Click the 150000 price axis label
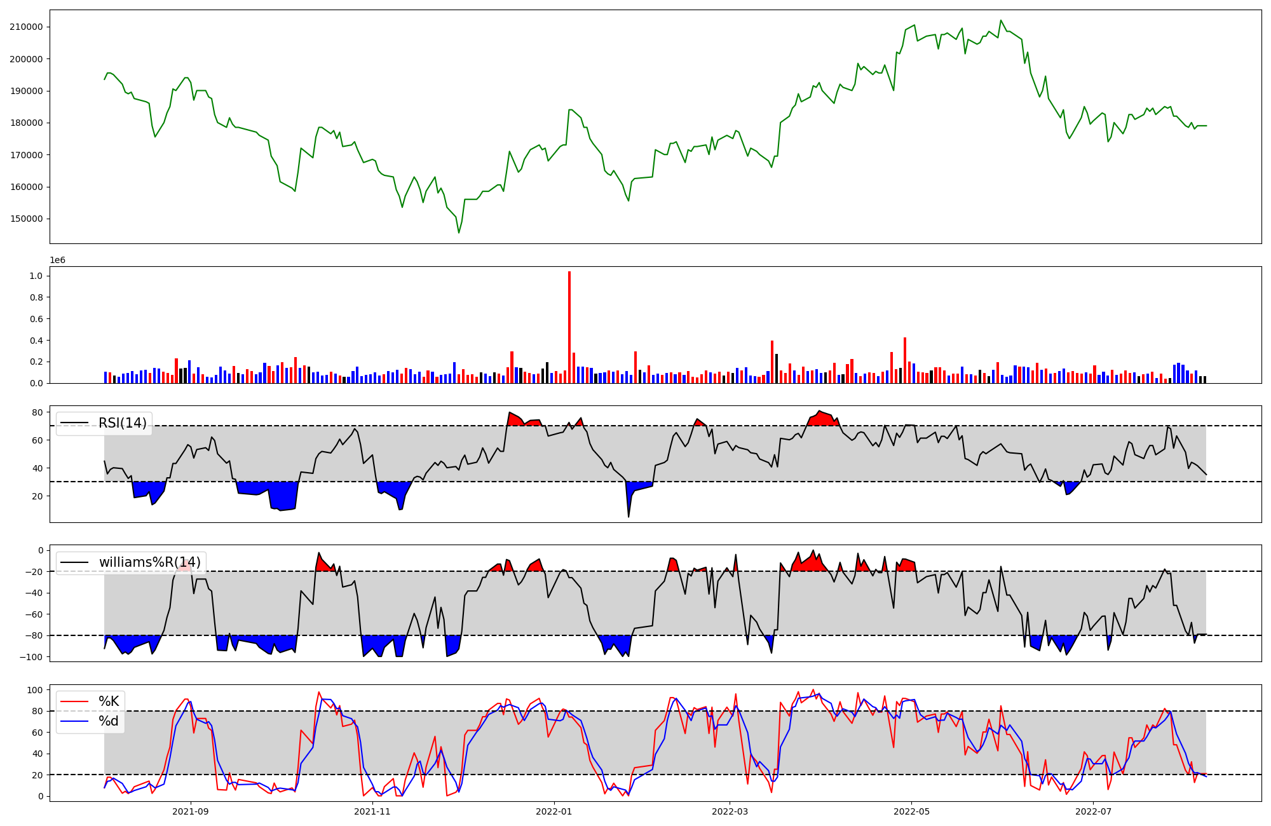 click(26, 219)
